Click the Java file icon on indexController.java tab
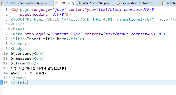 point(79,3)
